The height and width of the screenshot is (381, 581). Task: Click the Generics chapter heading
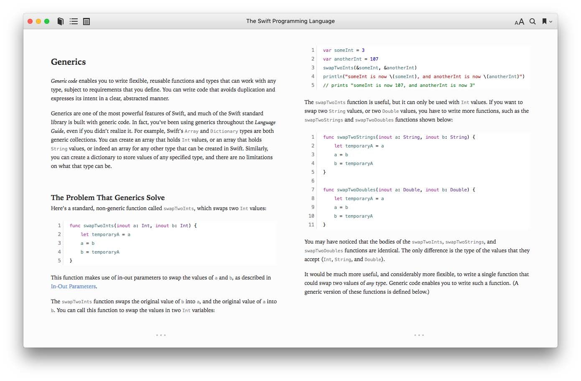[x=68, y=62]
